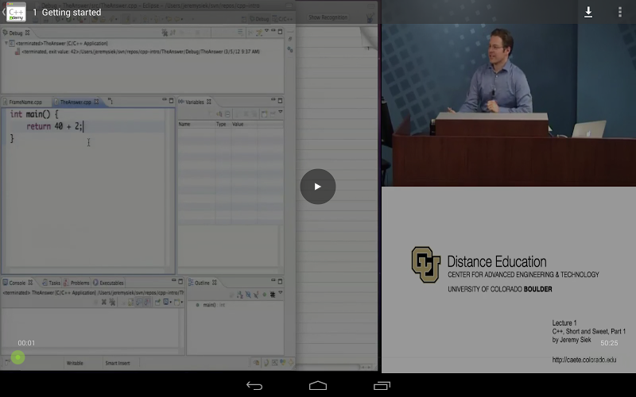The image size is (636, 397).
Task: Switch to the FrameName.cpp editor tab
Action: click(25, 102)
